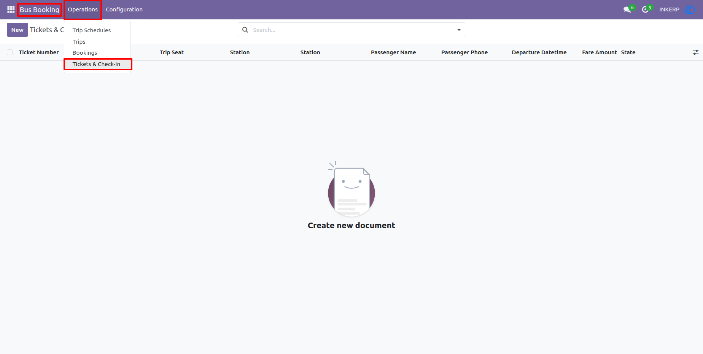The height and width of the screenshot is (354, 703).
Task: Click the New button
Action: coord(17,30)
